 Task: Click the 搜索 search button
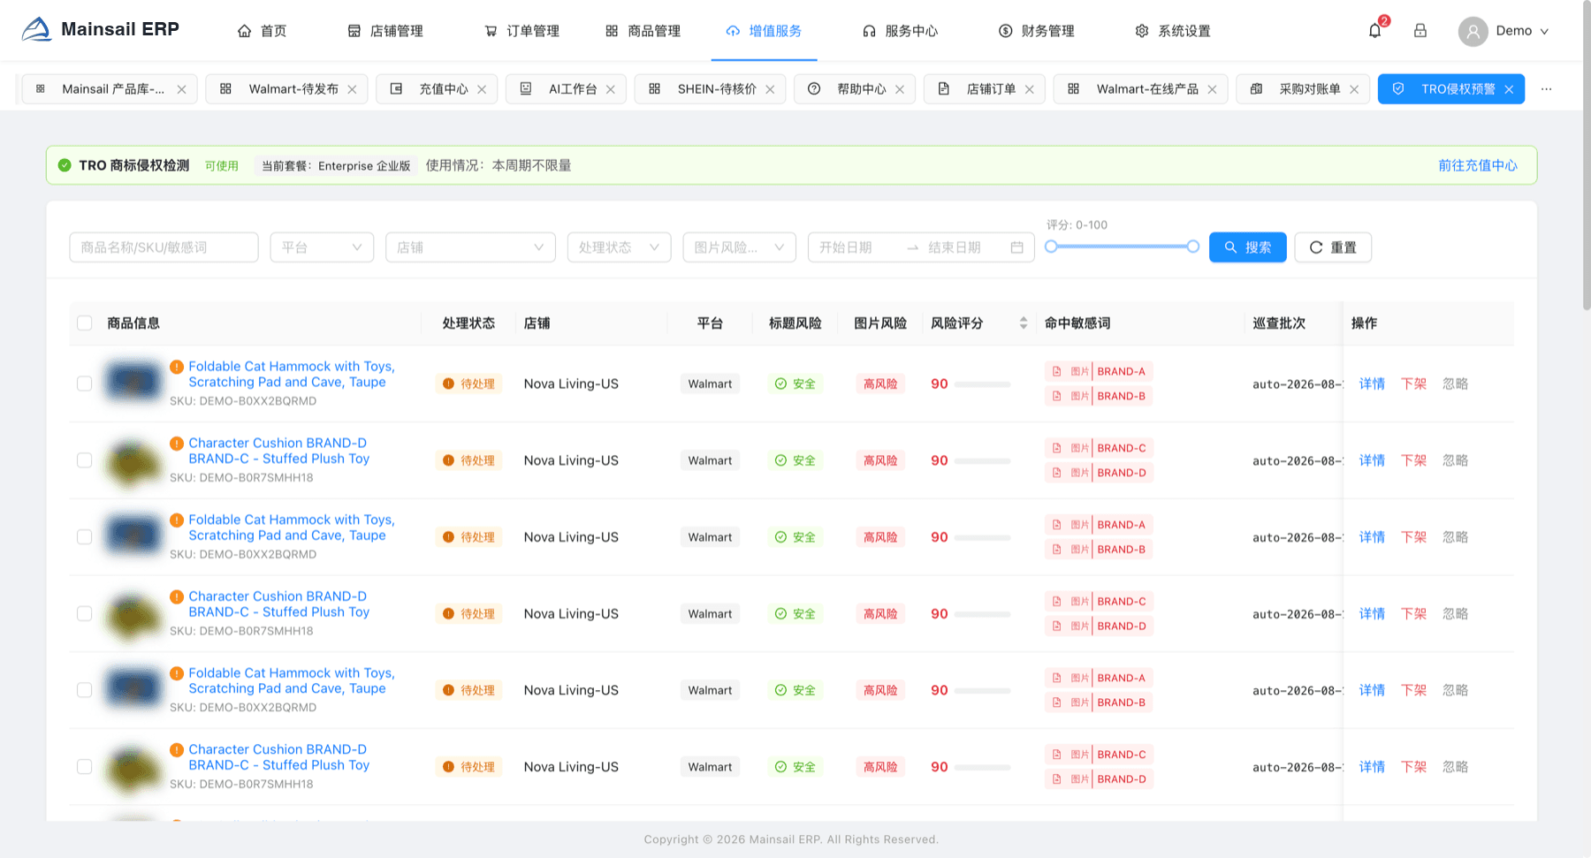click(1248, 247)
